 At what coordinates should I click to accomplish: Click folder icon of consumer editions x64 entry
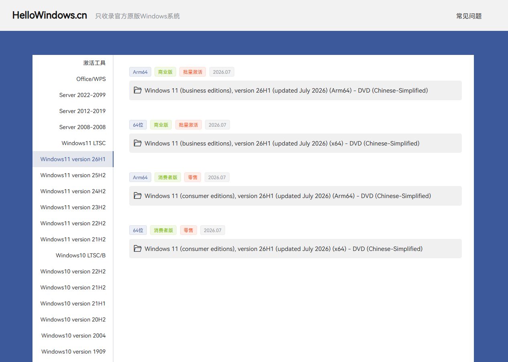tap(138, 249)
